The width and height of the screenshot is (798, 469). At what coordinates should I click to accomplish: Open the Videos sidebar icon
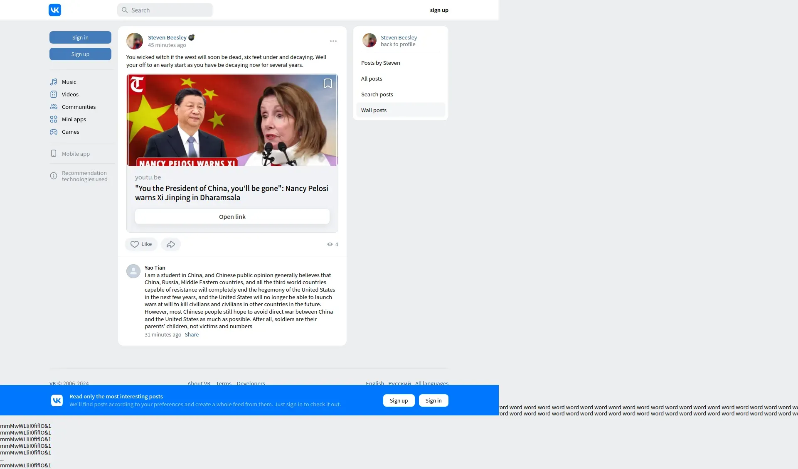[x=54, y=94]
